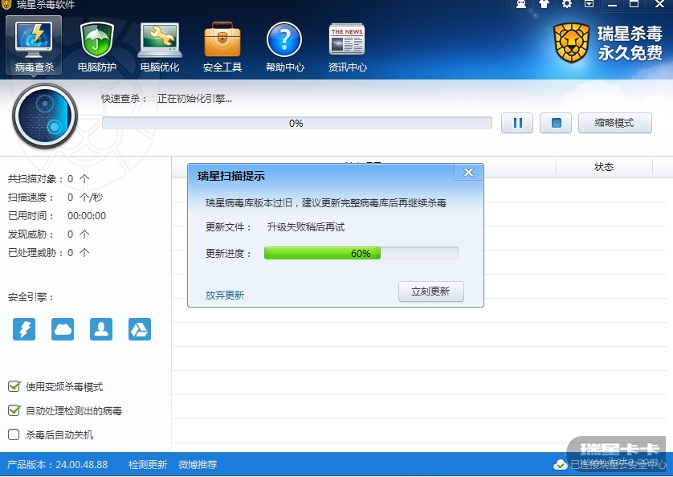This screenshot has width=673, height=477.
Task: Select the person security engine icon
Action: pyautogui.click(x=101, y=329)
